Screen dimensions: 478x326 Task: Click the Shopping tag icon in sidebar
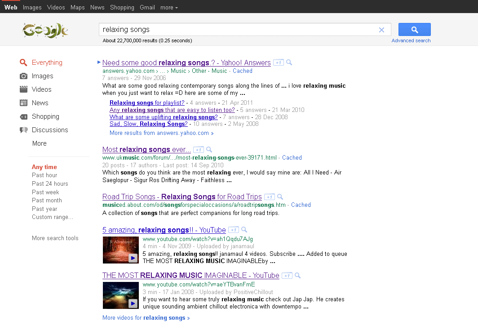[23, 116]
